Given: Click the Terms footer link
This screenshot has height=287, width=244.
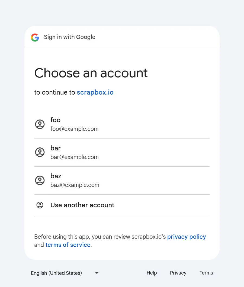Looking at the screenshot, I should point(206,273).
